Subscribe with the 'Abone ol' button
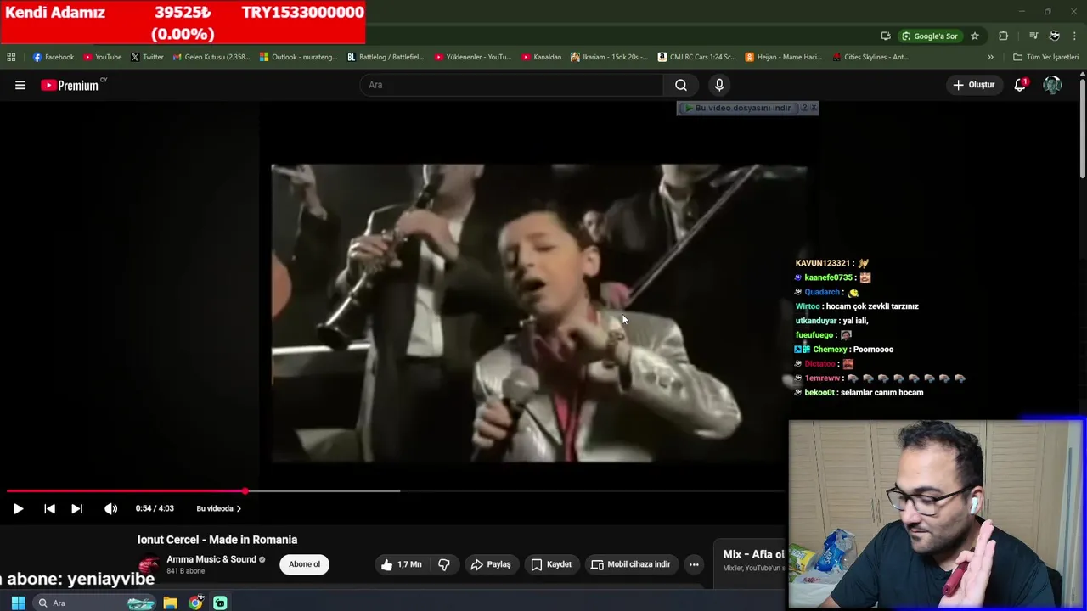Screen dimensions: 1087x611 [304, 564]
